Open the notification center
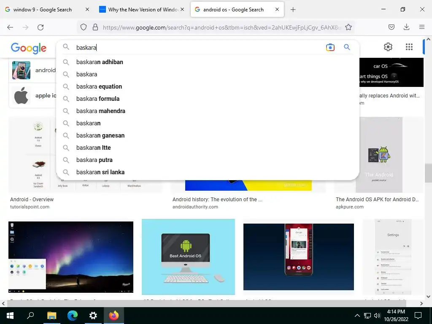432x324 pixels. click(x=418, y=316)
